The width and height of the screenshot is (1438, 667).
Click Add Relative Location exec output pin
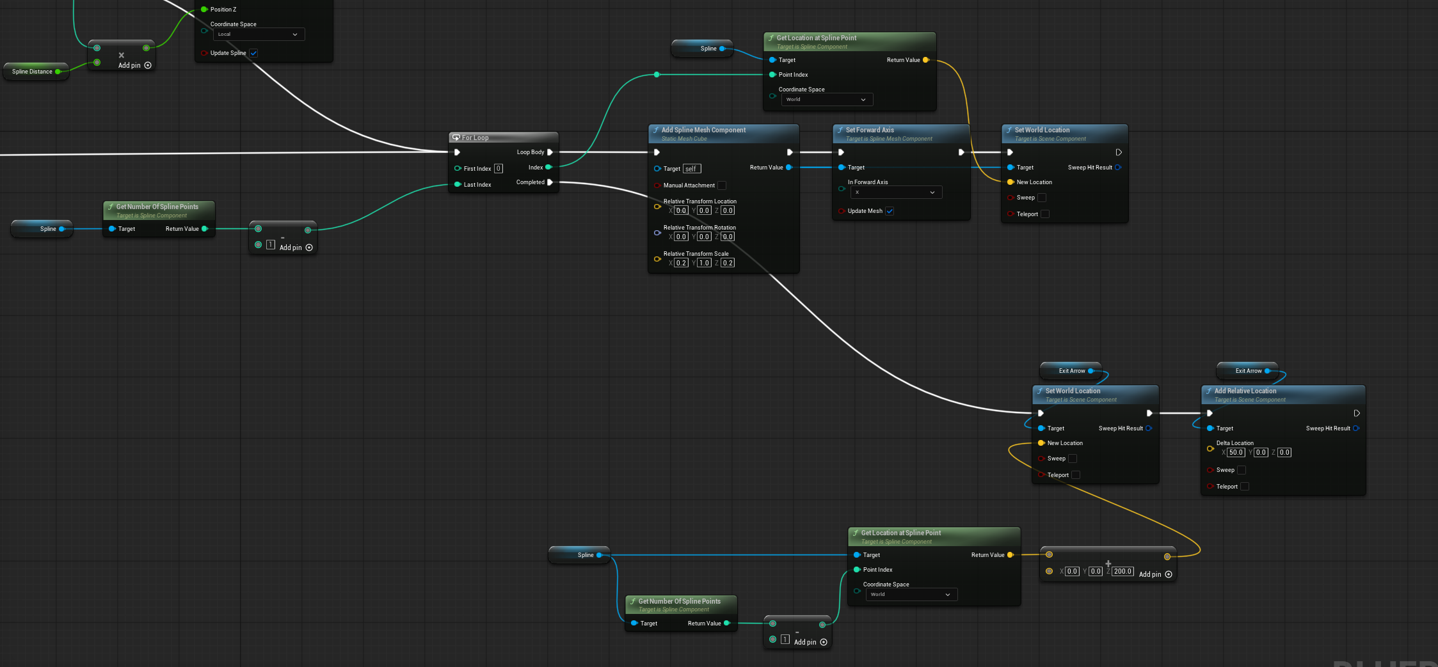1357,413
